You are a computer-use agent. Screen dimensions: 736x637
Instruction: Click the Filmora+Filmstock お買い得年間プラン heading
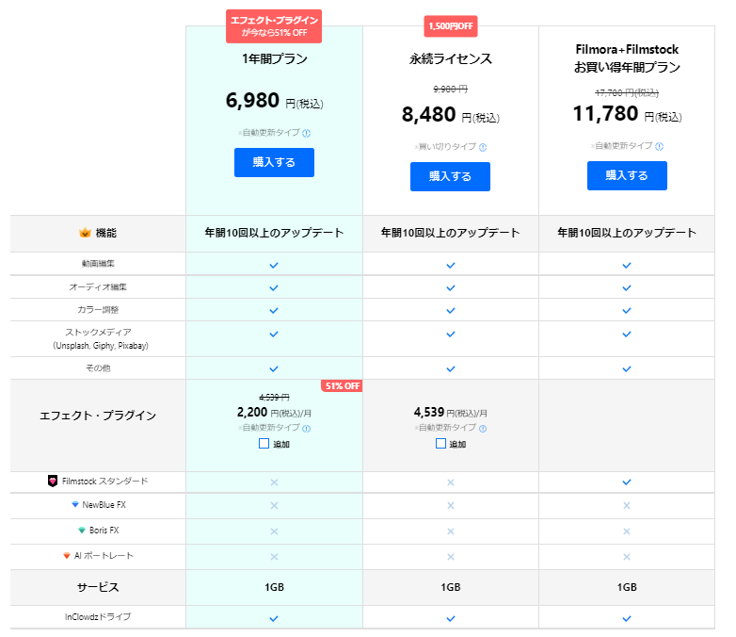click(627, 58)
